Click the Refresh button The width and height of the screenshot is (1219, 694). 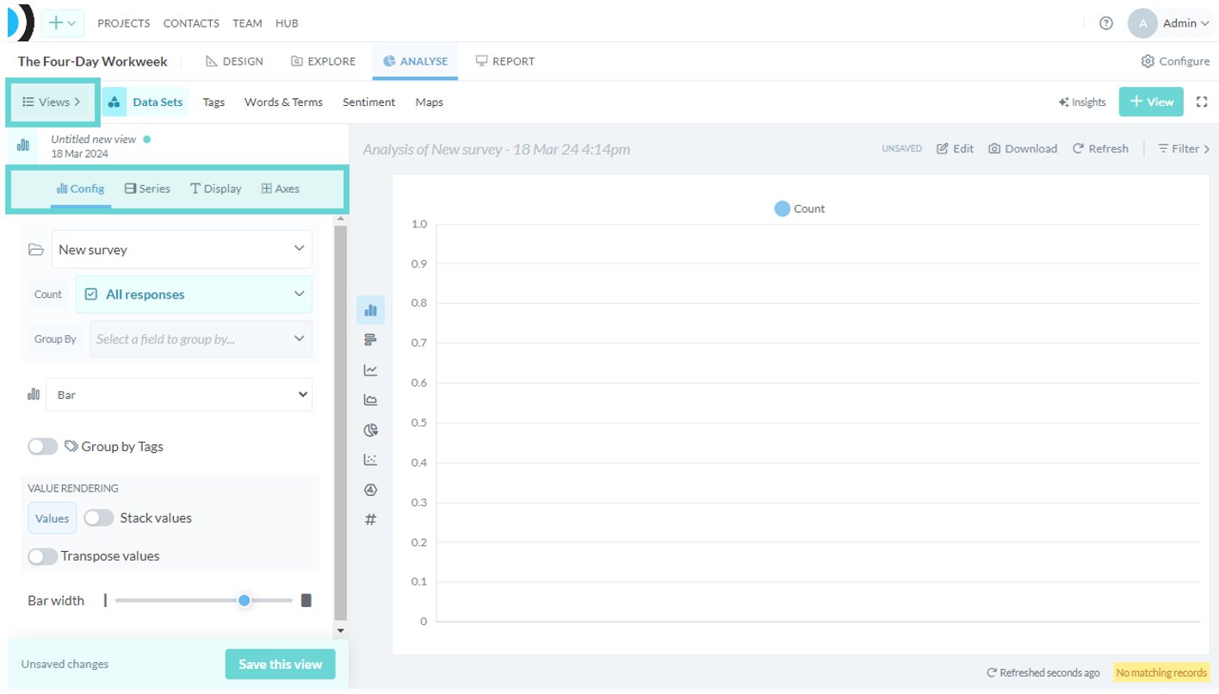1100,148
